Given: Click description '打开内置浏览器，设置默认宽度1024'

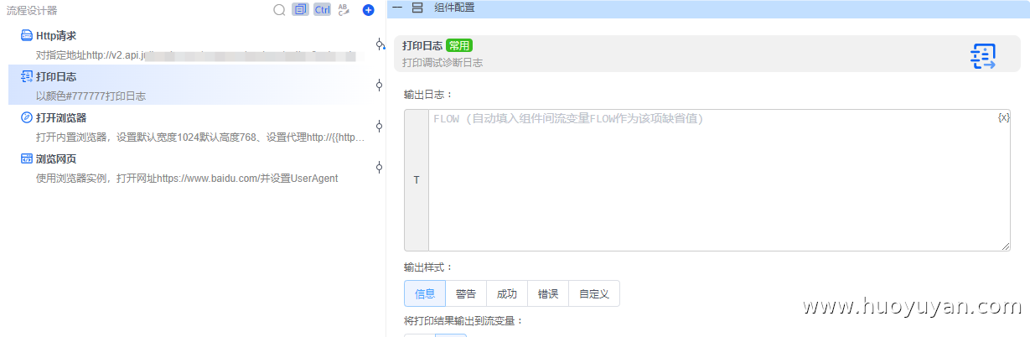Looking at the screenshot, I should [201, 137].
